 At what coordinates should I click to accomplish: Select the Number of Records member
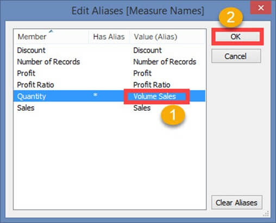click(x=48, y=62)
